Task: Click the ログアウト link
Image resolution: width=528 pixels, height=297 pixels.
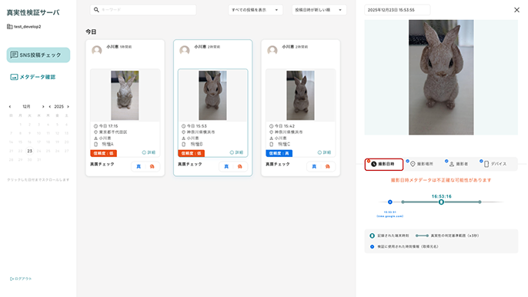Action: point(21,279)
